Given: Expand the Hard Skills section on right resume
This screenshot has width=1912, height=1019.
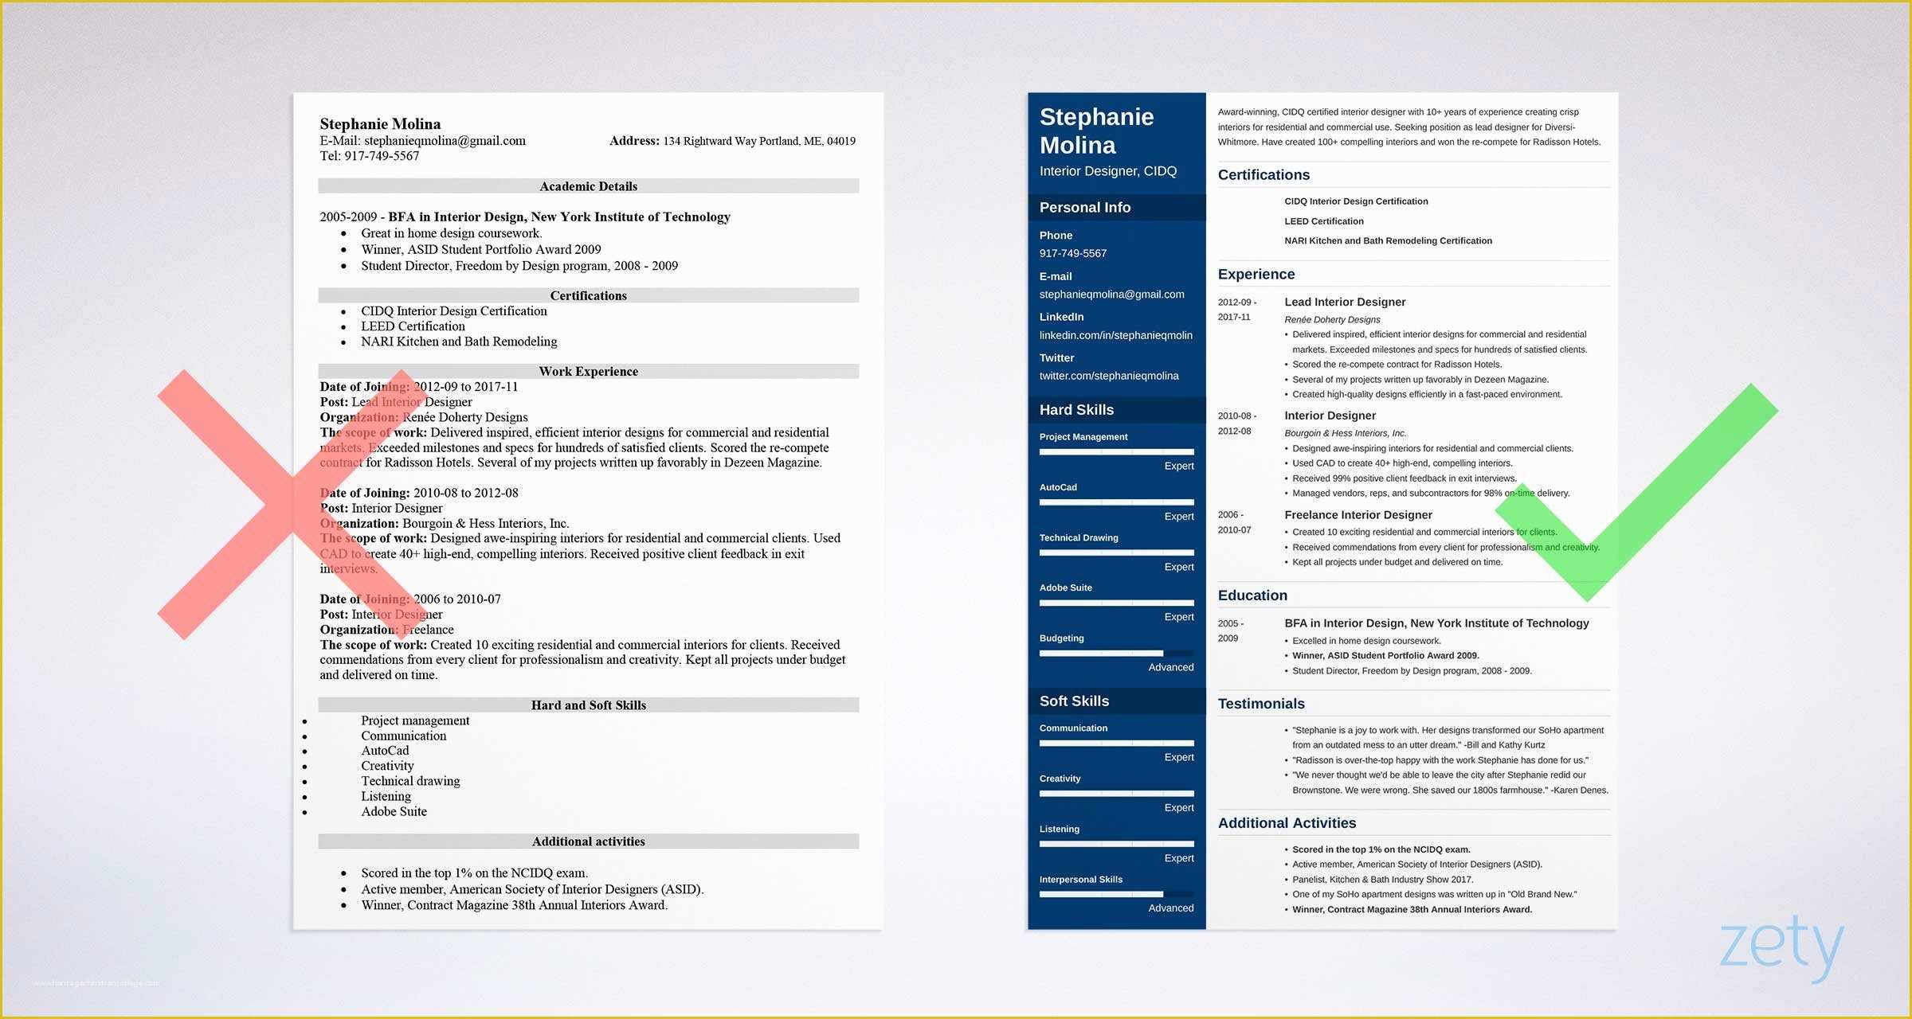Looking at the screenshot, I should point(1081,412).
